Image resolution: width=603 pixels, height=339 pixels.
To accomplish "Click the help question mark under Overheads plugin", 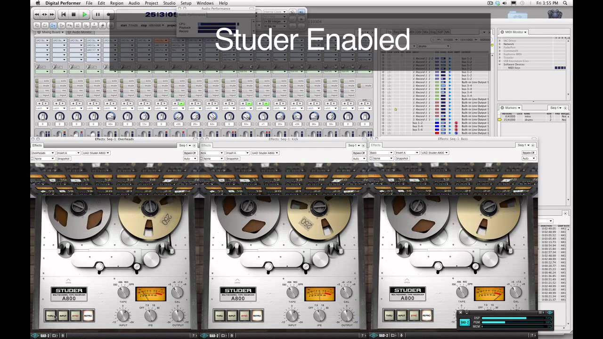I will 195,336.
